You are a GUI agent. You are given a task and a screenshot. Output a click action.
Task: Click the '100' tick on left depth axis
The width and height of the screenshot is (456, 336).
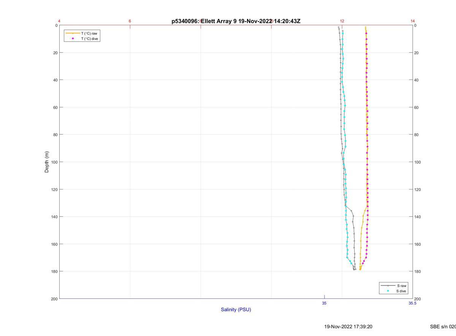coord(54,162)
